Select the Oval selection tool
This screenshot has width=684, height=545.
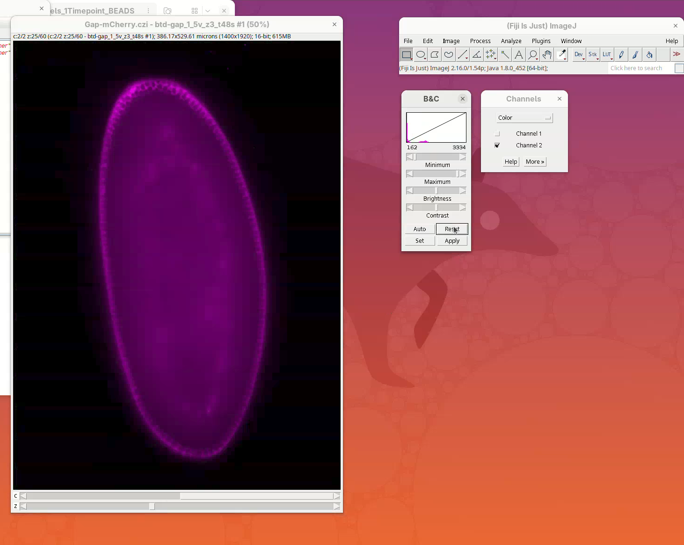tap(421, 55)
